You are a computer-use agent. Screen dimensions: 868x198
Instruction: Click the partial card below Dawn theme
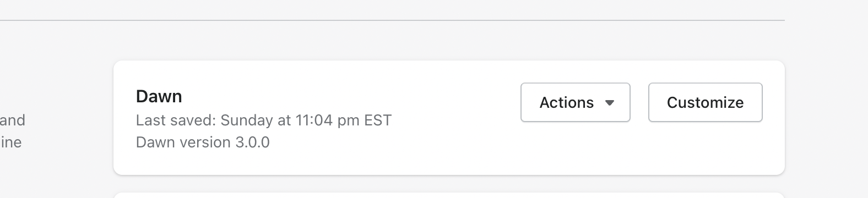tap(449, 195)
